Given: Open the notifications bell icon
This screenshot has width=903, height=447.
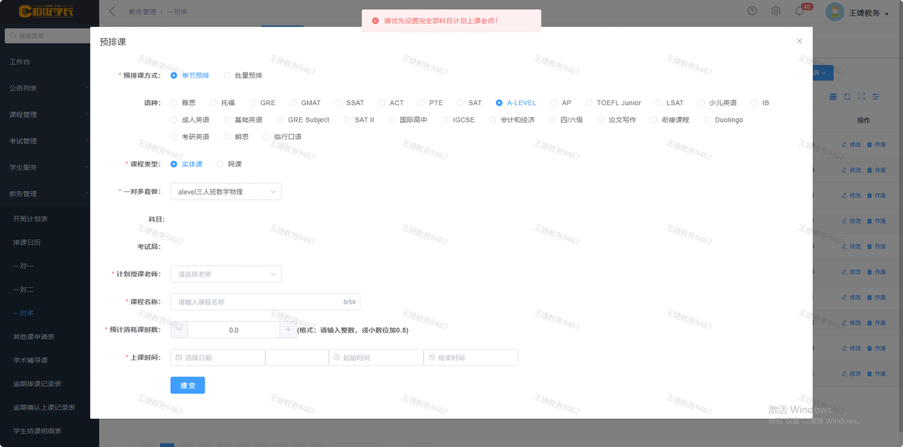Looking at the screenshot, I should (799, 11).
